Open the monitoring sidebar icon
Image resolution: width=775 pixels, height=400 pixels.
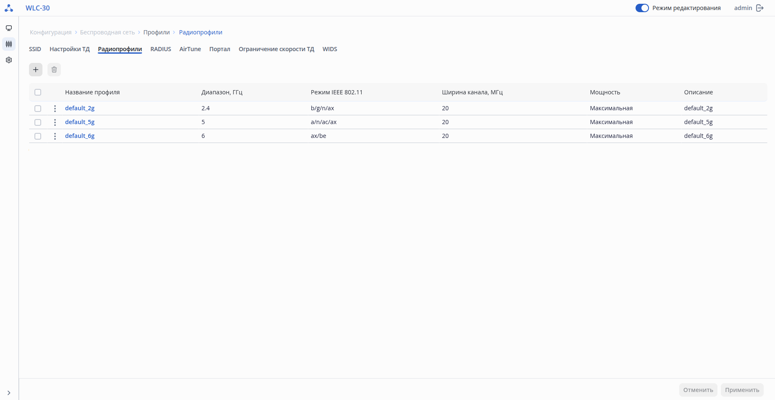(x=9, y=28)
